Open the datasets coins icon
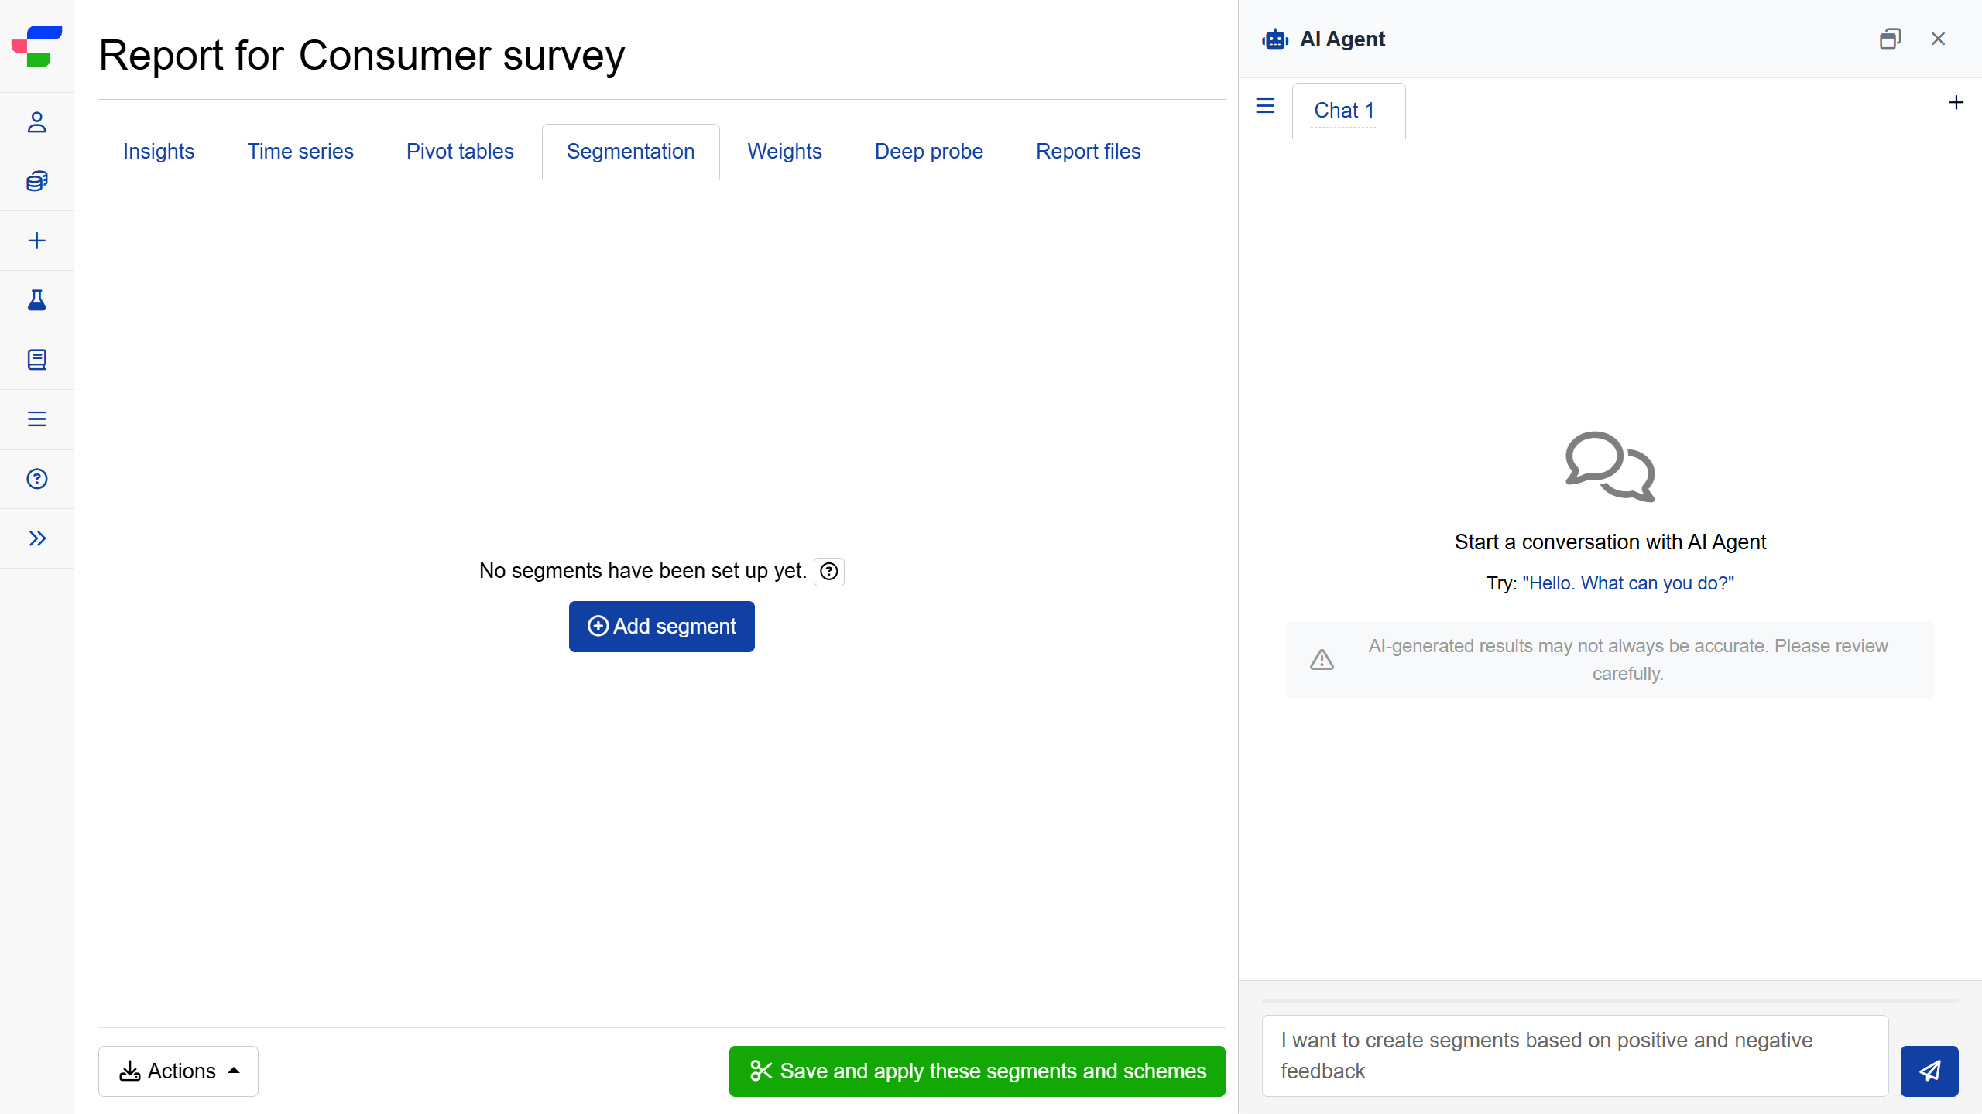This screenshot has width=1982, height=1114. [36, 181]
